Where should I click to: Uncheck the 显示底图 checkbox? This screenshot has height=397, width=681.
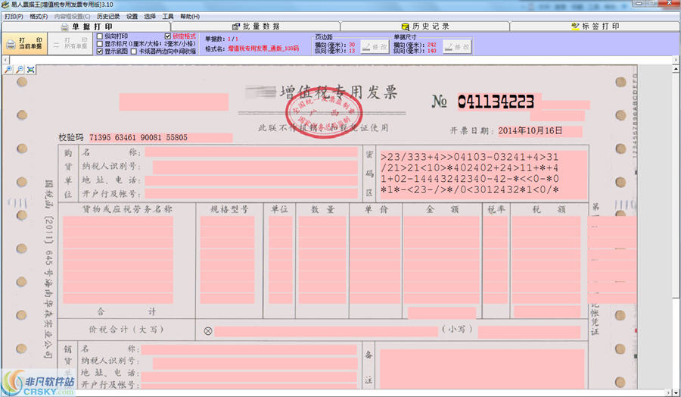click(x=100, y=52)
